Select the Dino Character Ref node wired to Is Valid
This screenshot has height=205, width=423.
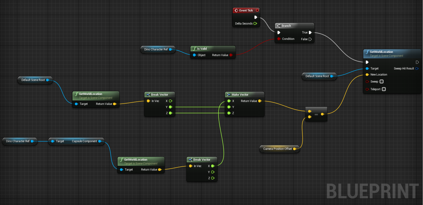tap(158, 49)
